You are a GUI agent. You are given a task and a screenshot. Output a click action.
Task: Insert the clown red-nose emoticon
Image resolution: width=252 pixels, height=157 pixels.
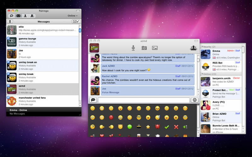176,117
